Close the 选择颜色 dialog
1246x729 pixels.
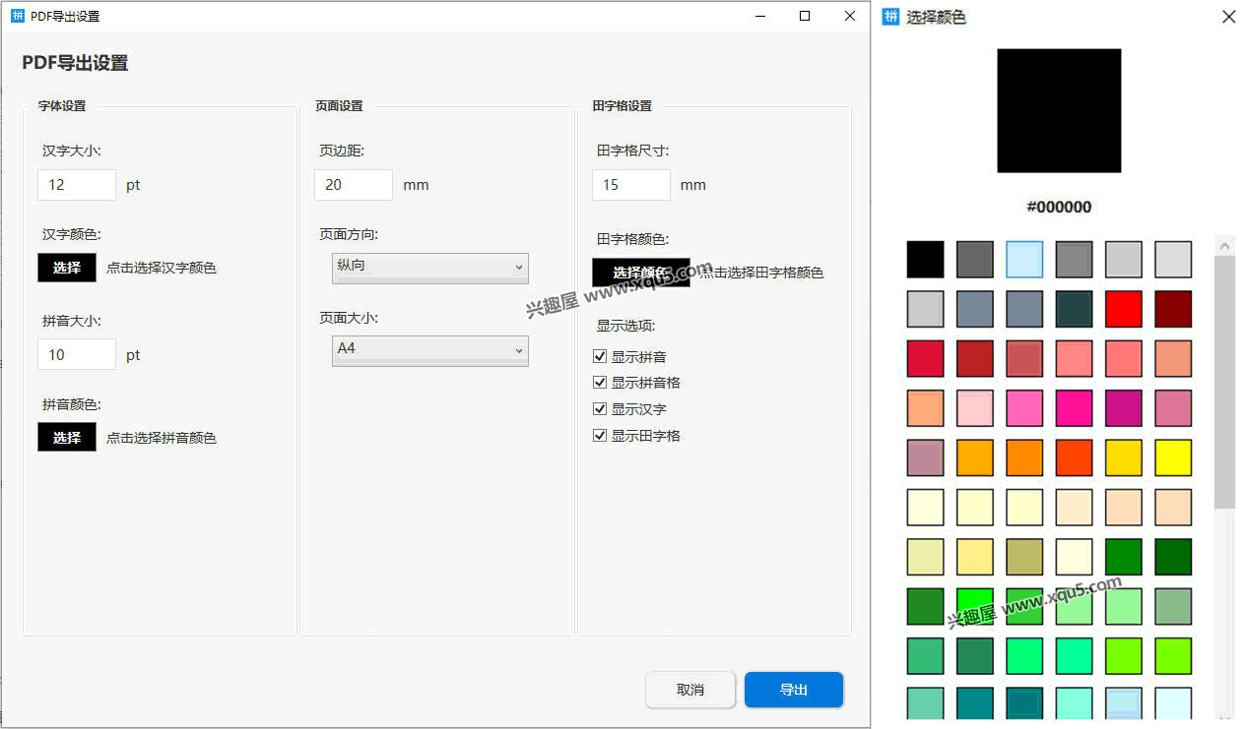click(x=1228, y=17)
